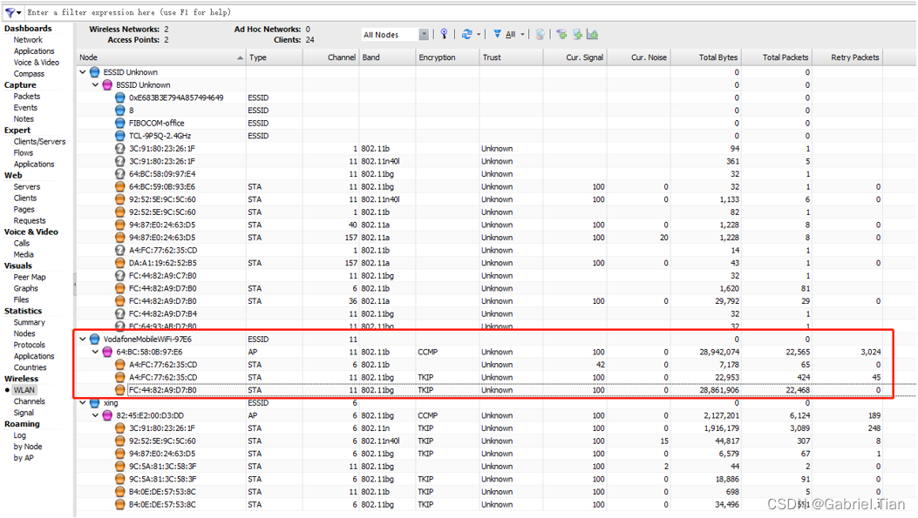The height and width of the screenshot is (518, 918).
Task: Open the Clients/Servers expert view
Action: (39, 142)
